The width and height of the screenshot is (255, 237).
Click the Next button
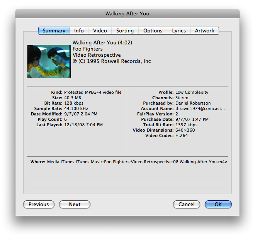[x=75, y=204]
